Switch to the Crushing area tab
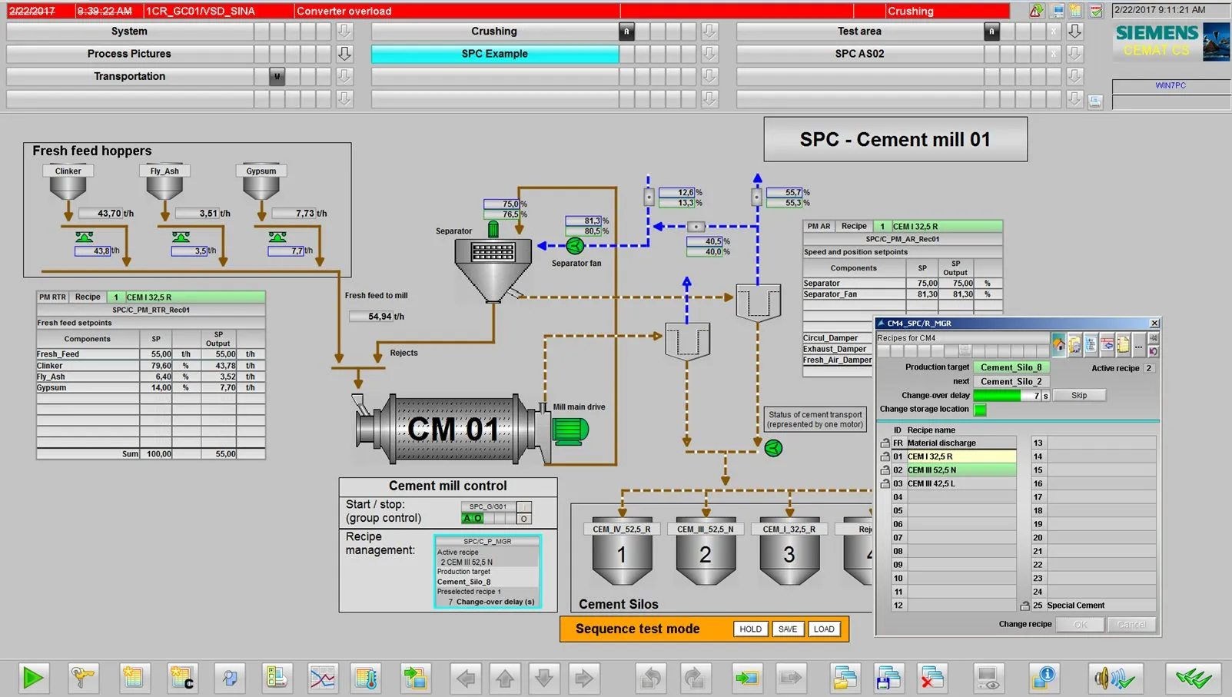 (x=494, y=32)
